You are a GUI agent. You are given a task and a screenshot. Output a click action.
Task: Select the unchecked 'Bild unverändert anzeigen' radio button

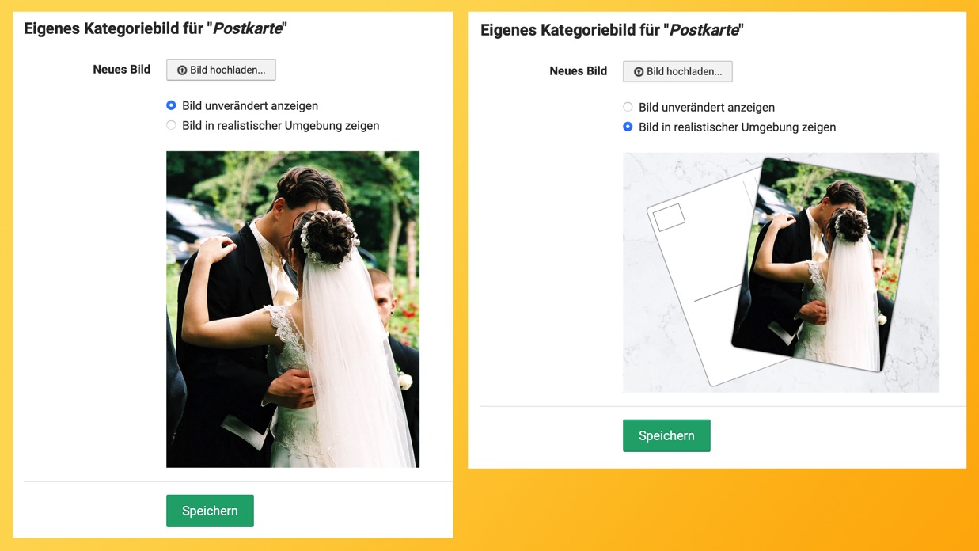[x=628, y=107]
